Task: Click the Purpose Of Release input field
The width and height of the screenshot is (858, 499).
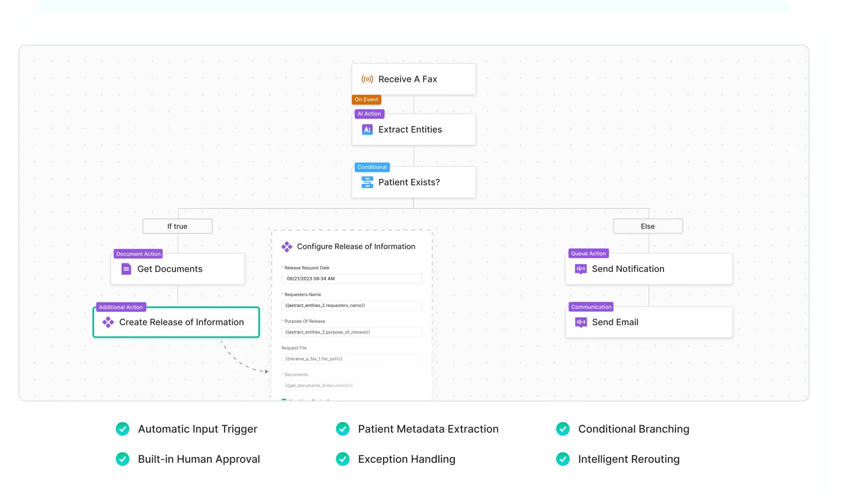Action: click(x=351, y=332)
